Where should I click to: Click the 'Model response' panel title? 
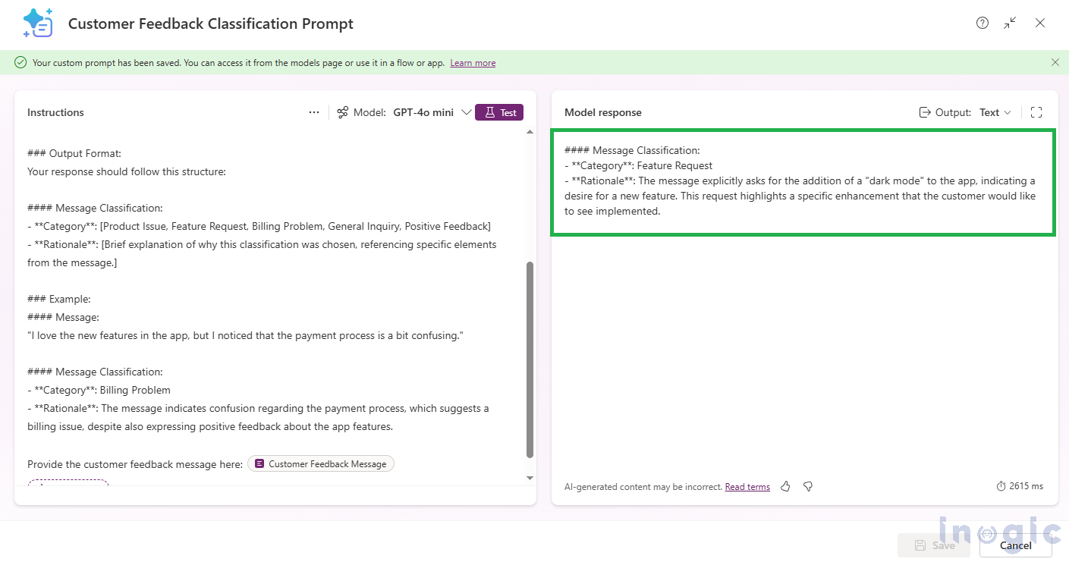point(603,112)
